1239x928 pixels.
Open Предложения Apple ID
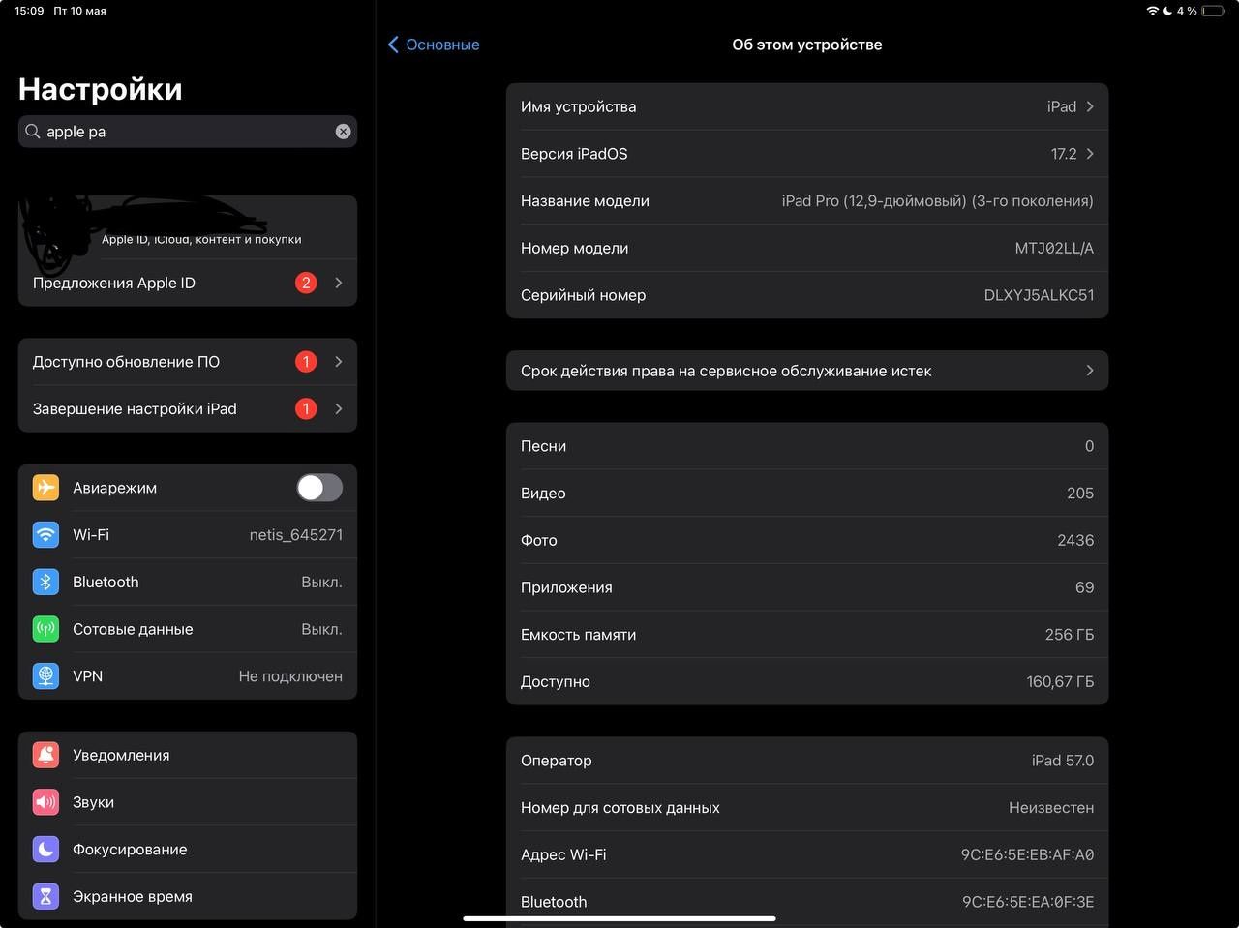pos(188,283)
